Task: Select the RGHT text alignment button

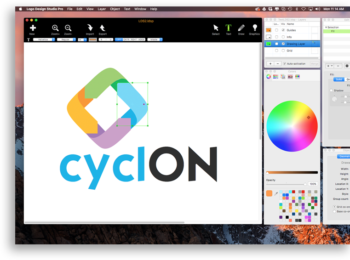Action: pos(134,40)
